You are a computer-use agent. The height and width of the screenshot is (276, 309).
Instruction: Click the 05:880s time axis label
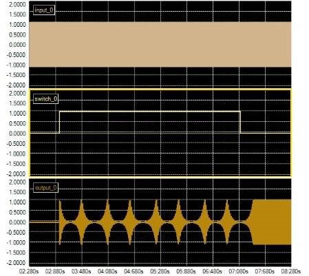(x=186, y=271)
